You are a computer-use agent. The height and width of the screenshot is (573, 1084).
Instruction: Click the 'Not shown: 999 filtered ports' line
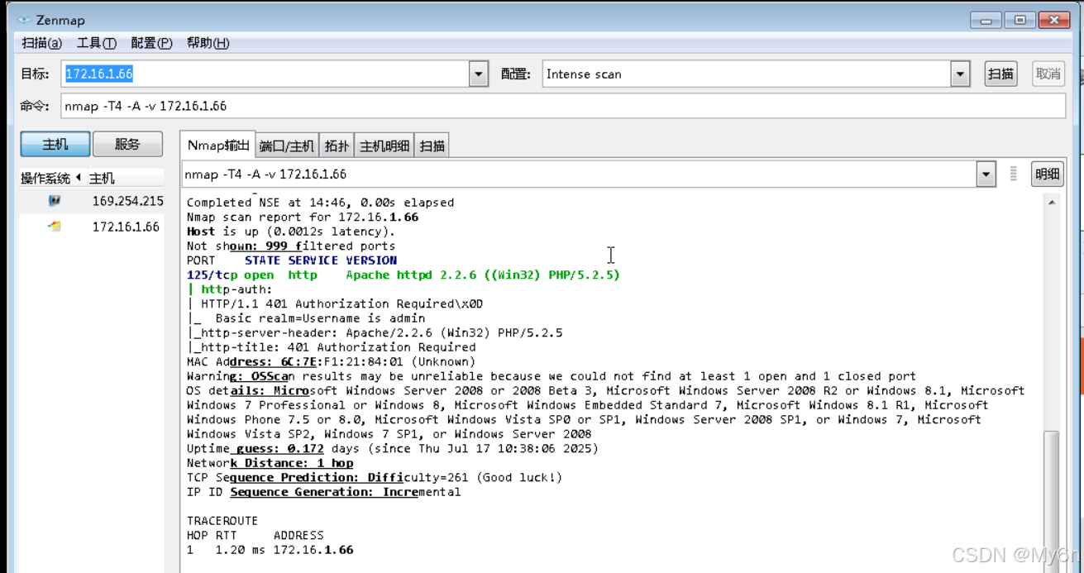coord(291,246)
